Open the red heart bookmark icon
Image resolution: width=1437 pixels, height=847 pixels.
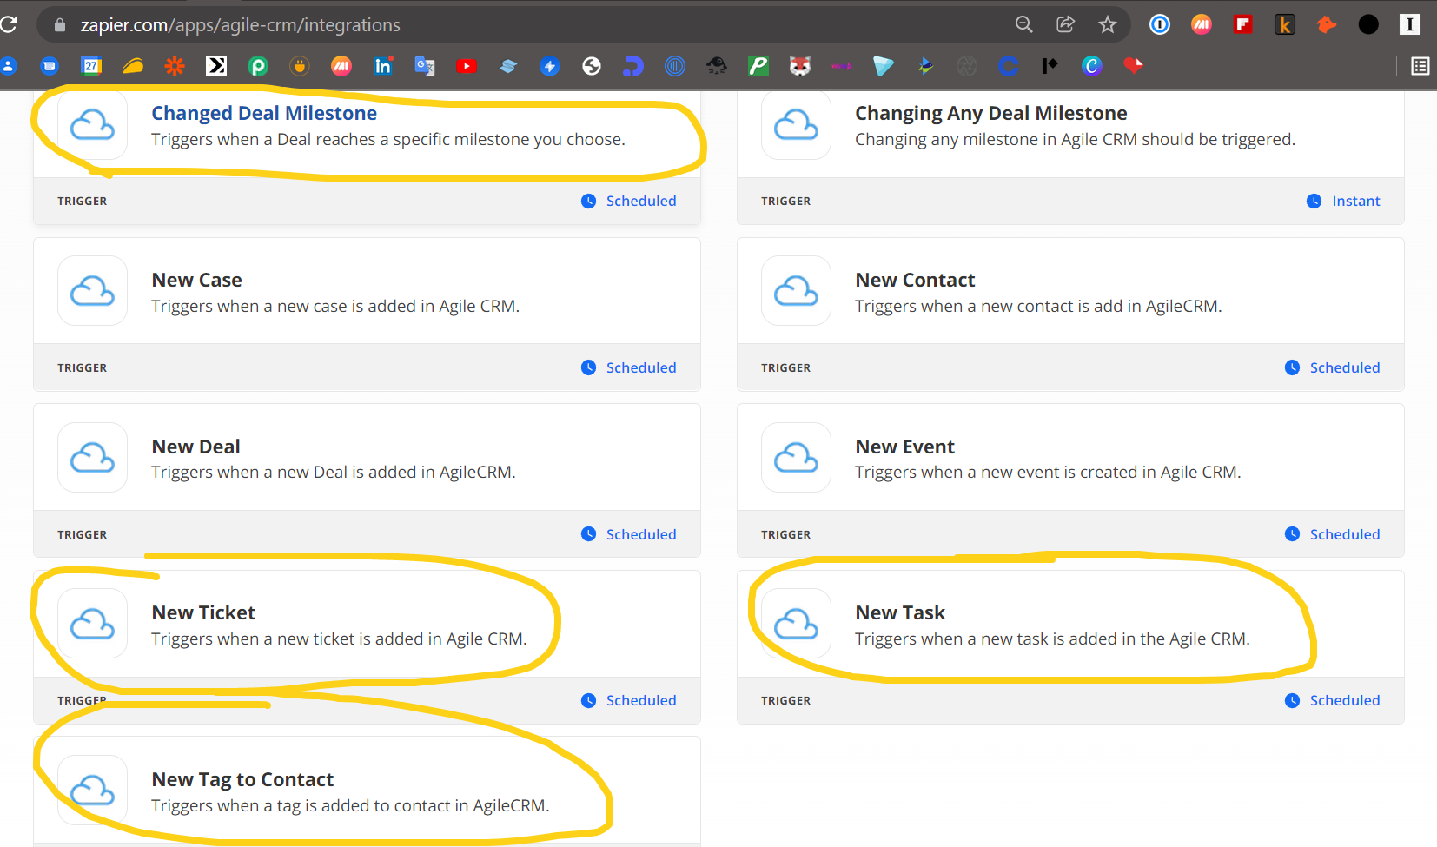pyautogui.click(x=1134, y=66)
